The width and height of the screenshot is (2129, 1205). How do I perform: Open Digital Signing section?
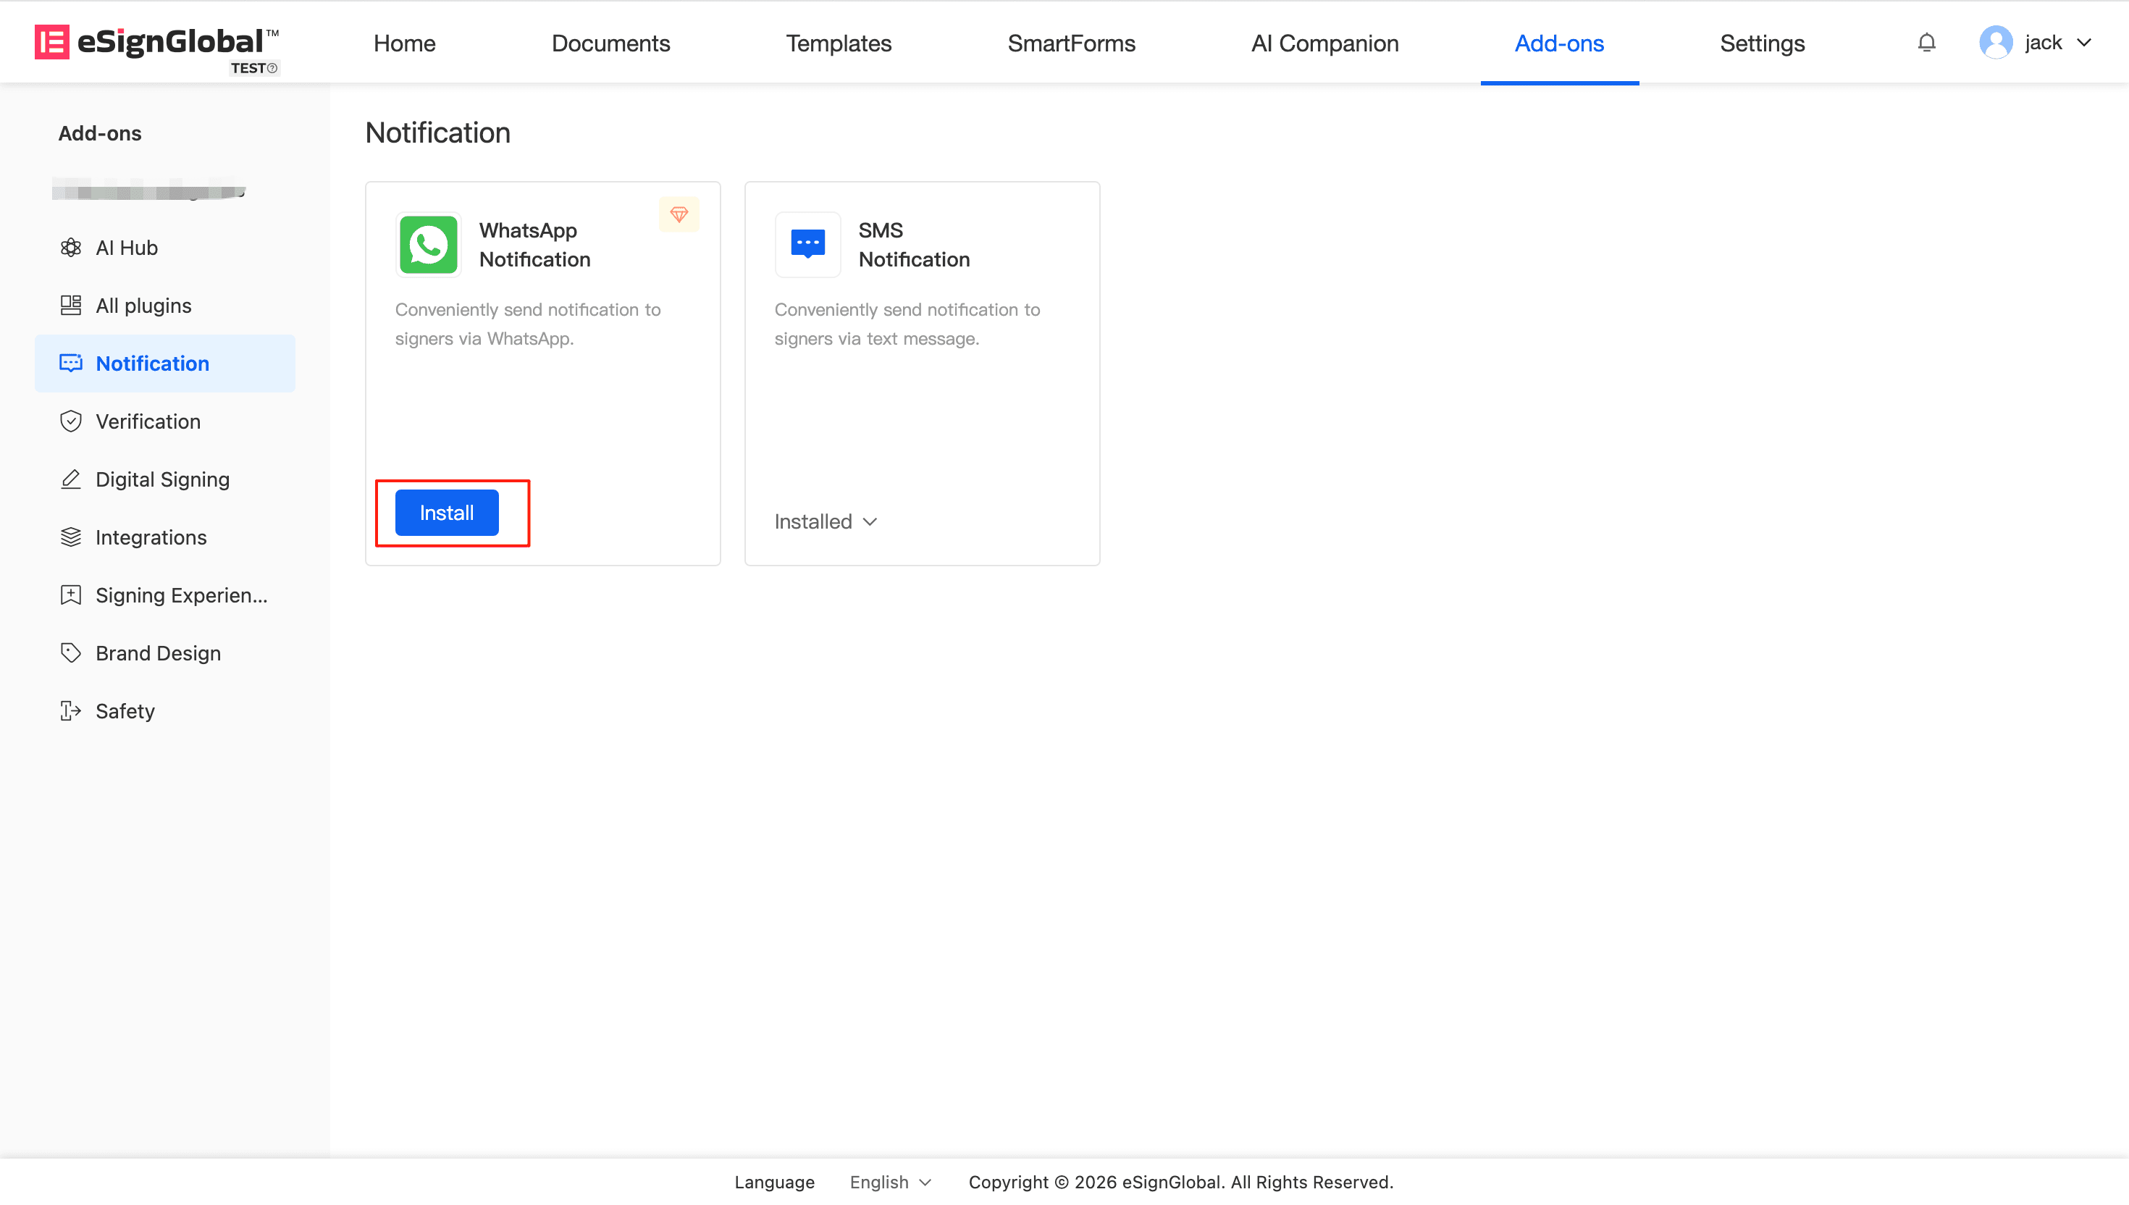[x=162, y=479]
